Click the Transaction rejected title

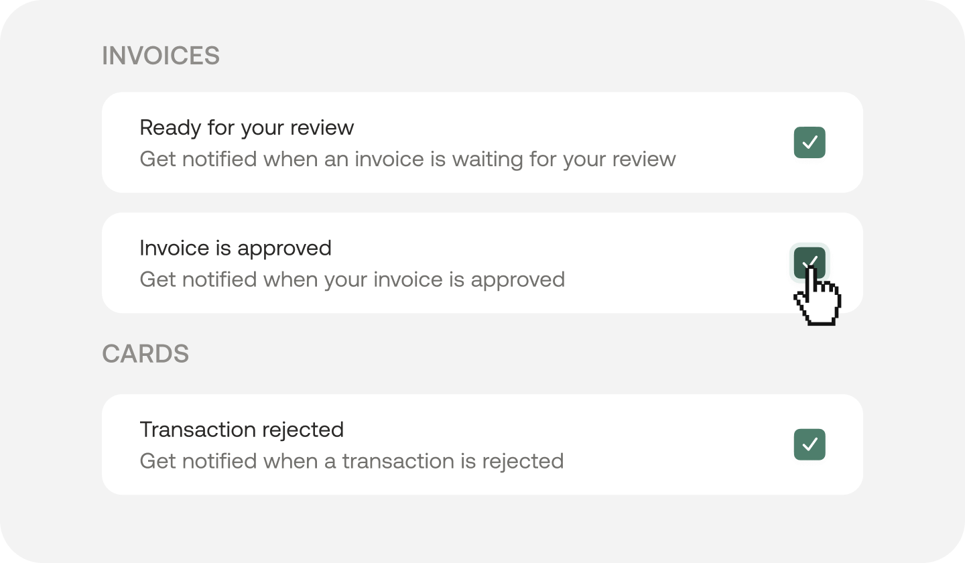(241, 430)
